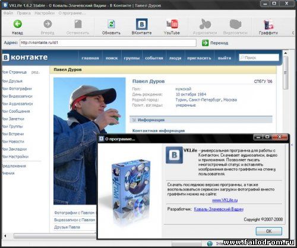This screenshot has width=297, height=248.
Task: Click the СПбГУ '06 university link
Action: (x=263, y=81)
